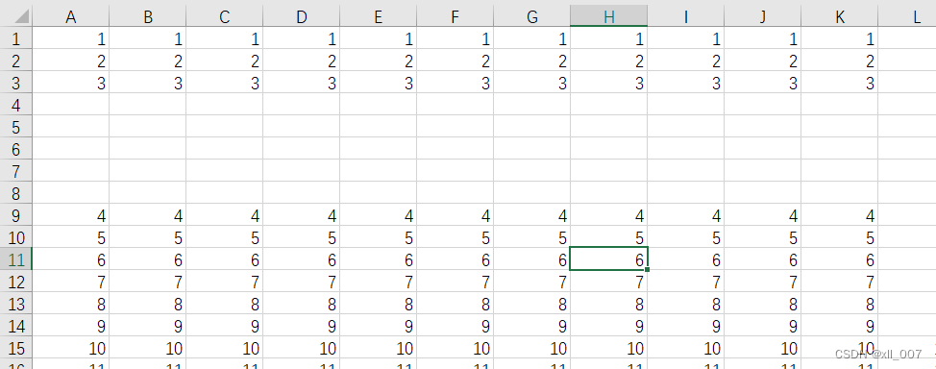Select row 15 header

[x=15, y=348]
